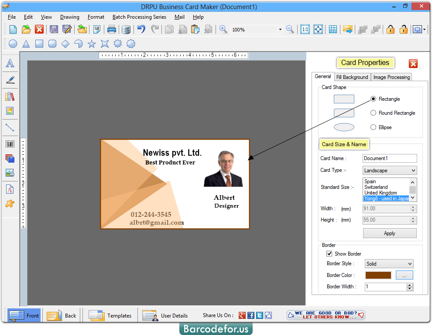Click the Front side button
432x335 pixels.
[24, 315]
